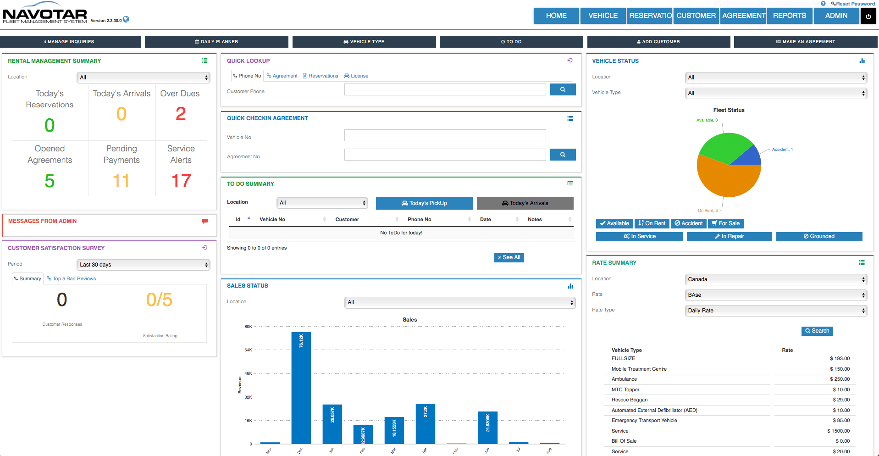Switch to Today's Arrivals in To Do Summary
879x456 pixels.
pos(525,203)
